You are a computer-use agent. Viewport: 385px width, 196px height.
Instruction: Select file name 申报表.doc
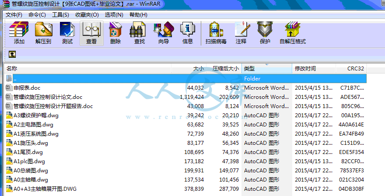pyautogui.click(x=27, y=87)
